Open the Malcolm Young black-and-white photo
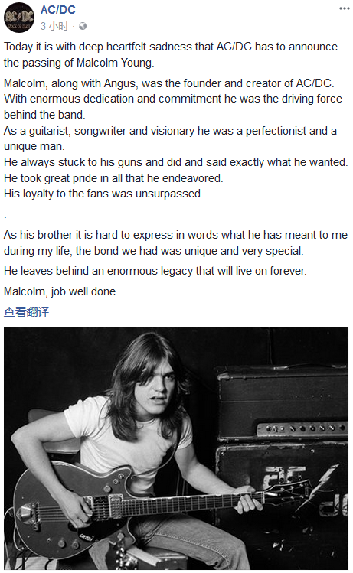 click(176, 448)
